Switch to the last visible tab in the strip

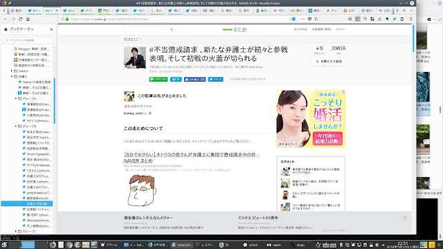385,10
